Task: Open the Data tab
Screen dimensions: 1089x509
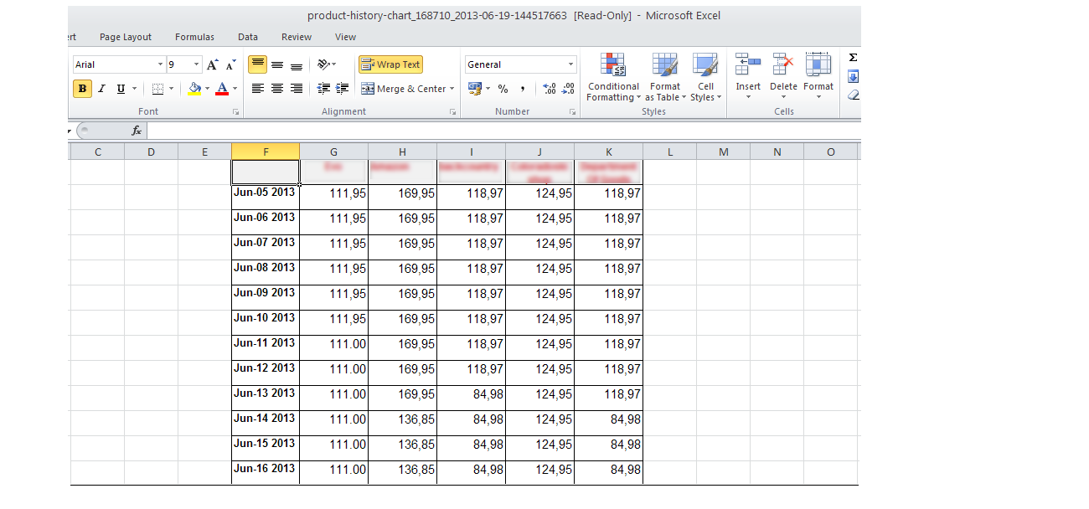Action: click(x=248, y=37)
